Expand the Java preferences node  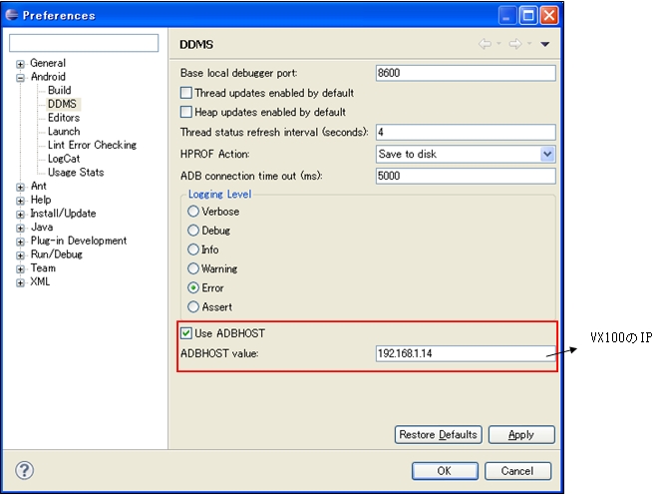tap(20, 228)
